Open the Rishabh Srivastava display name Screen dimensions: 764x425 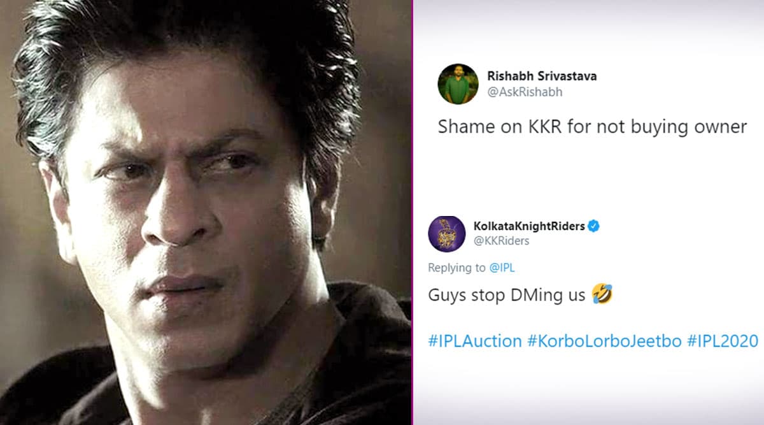tap(541, 76)
